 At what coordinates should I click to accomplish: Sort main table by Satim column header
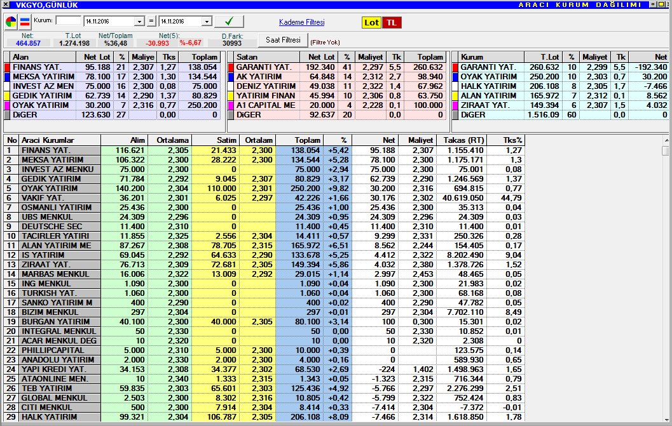click(215, 140)
